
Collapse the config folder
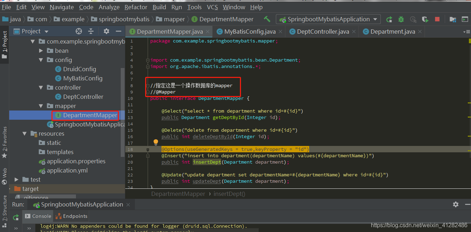(41, 60)
